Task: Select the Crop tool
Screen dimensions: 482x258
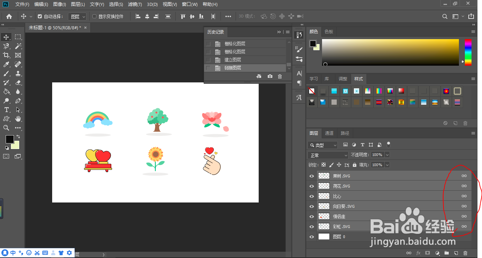Action: [6, 55]
